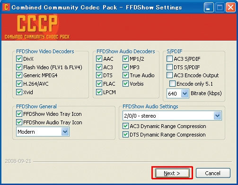Enable AC3 S/PDIF passthrough
The height and width of the screenshot is (185, 238).
click(x=169, y=59)
